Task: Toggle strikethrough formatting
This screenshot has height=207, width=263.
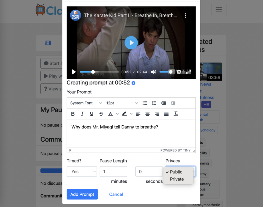Action: 101,114
